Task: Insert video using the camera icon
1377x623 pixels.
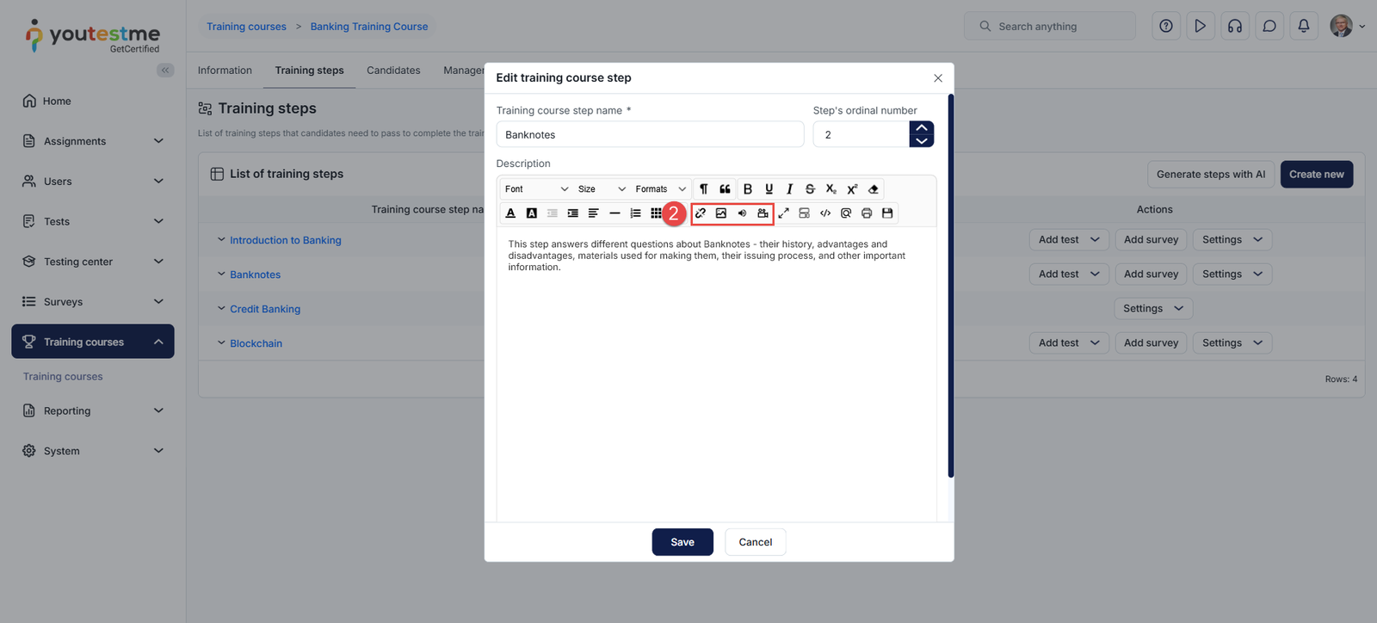Action: (763, 213)
